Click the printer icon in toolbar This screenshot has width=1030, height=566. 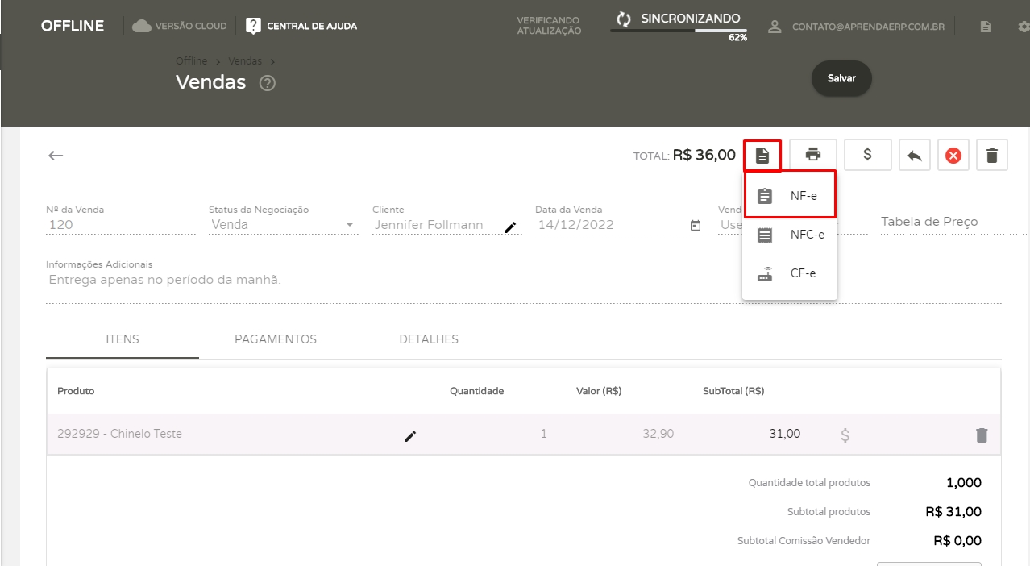tap(812, 155)
